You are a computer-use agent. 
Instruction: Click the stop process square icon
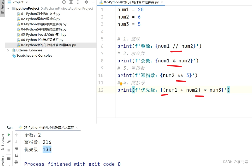click(x=9, y=150)
